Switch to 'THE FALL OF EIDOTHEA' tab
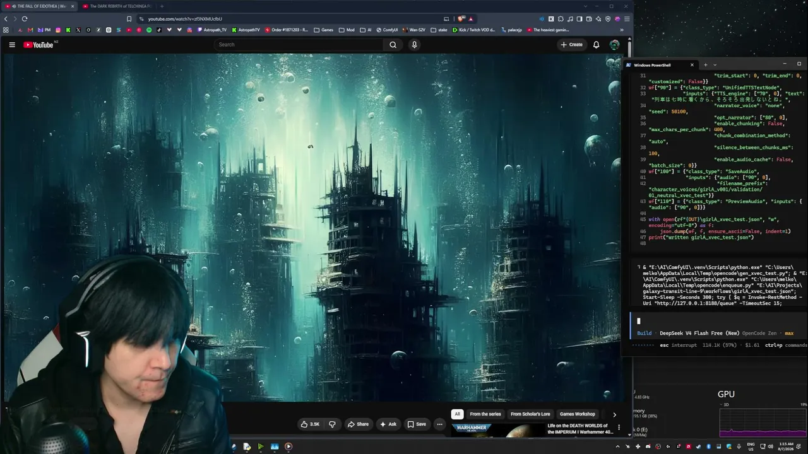Image resolution: width=808 pixels, height=454 pixels. tap(39, 6)
